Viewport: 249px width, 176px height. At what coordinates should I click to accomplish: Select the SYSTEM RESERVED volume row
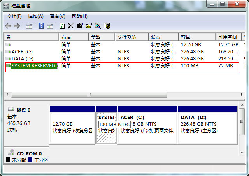pyautogui.click(x=33, y=66)
